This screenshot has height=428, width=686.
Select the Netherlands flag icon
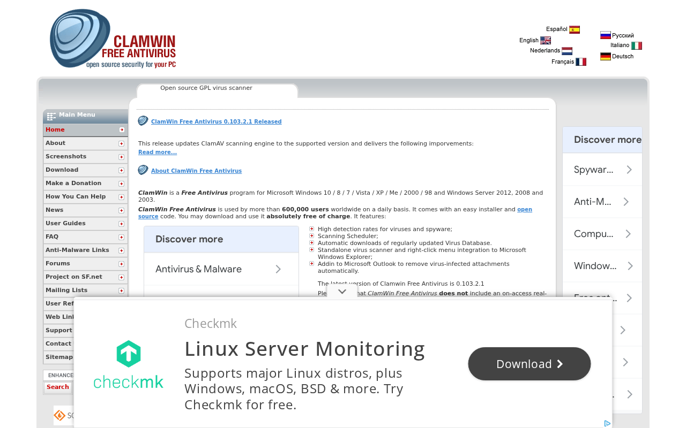pos(567,51)
